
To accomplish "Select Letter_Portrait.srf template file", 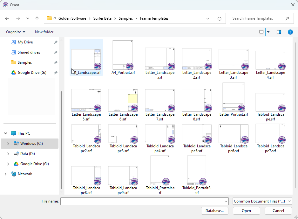I will tap(234, 97).
